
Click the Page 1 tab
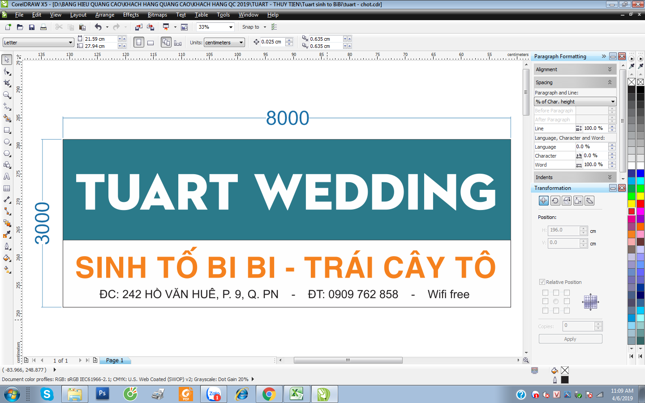tap(115, 360)
